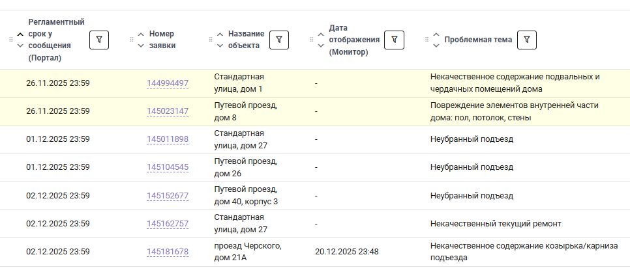The width and height of the screenshot is (630, 270).
Task: Click drag handle of Дата отображения column
Action: coord(312,40)
